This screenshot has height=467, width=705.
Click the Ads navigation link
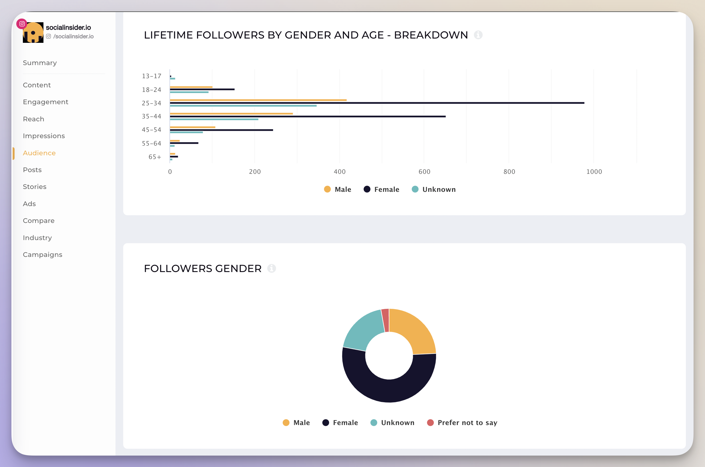point(29,203)
